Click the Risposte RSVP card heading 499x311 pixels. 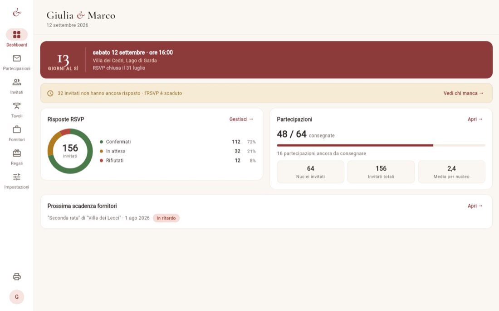click(66, 120)
